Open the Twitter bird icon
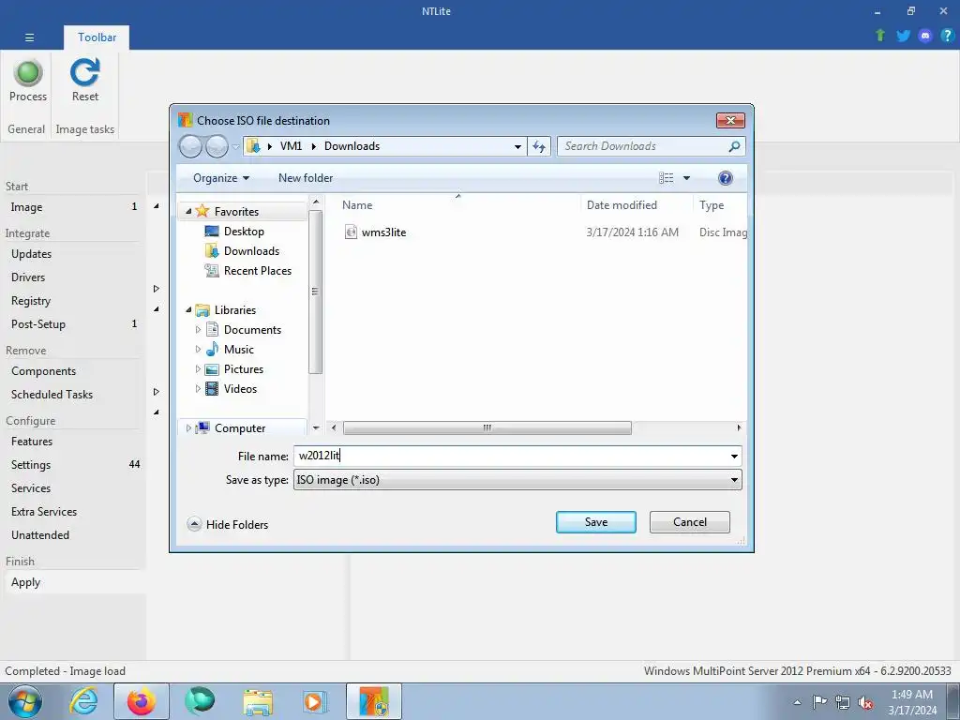 coord(903,36)
